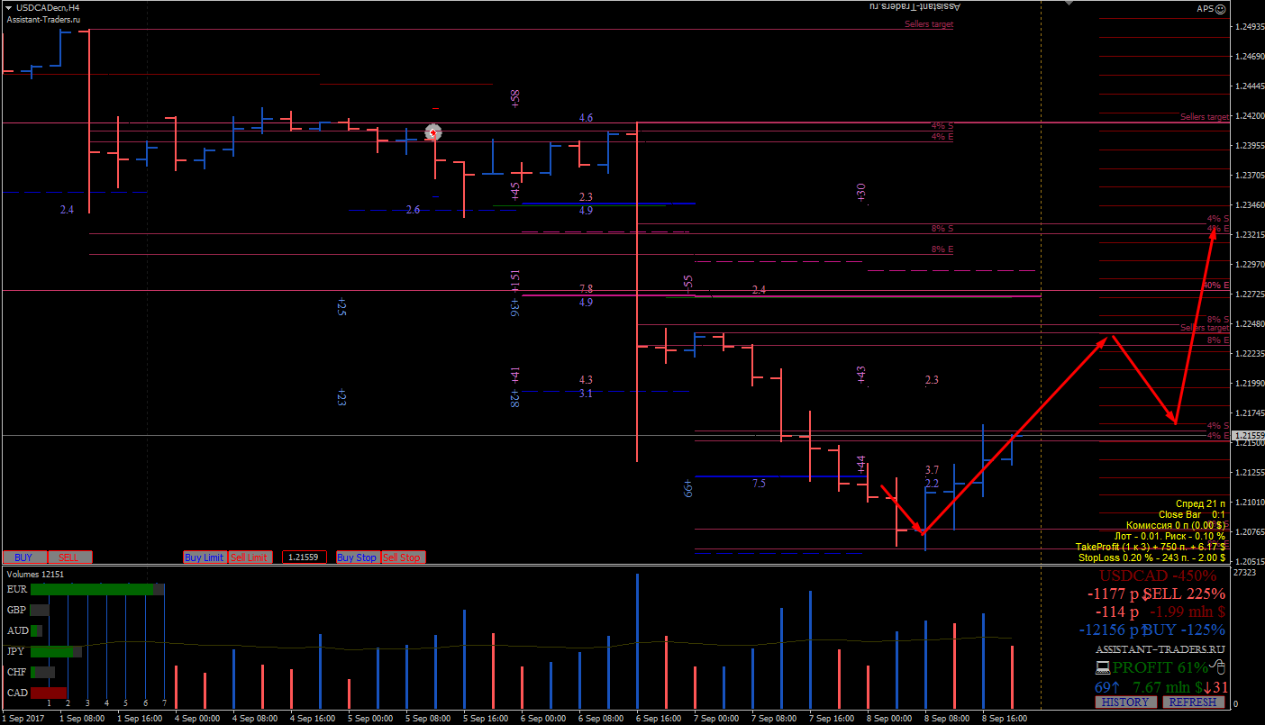Place a Buy Limit order
1265x725 pixels.
click(205, 557)
